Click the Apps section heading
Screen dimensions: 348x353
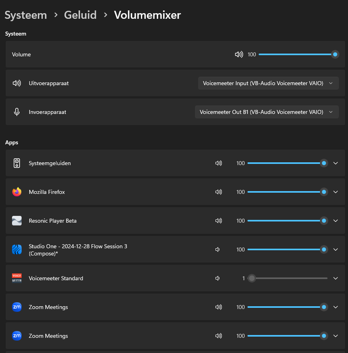[x=12, y=142]
